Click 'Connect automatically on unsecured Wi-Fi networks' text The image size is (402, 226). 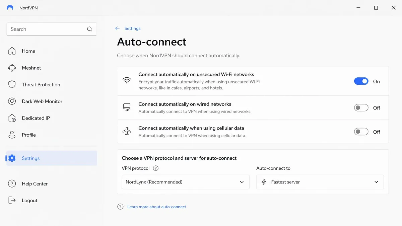196,74
